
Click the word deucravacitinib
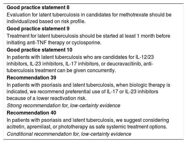(x=124, y=64)
